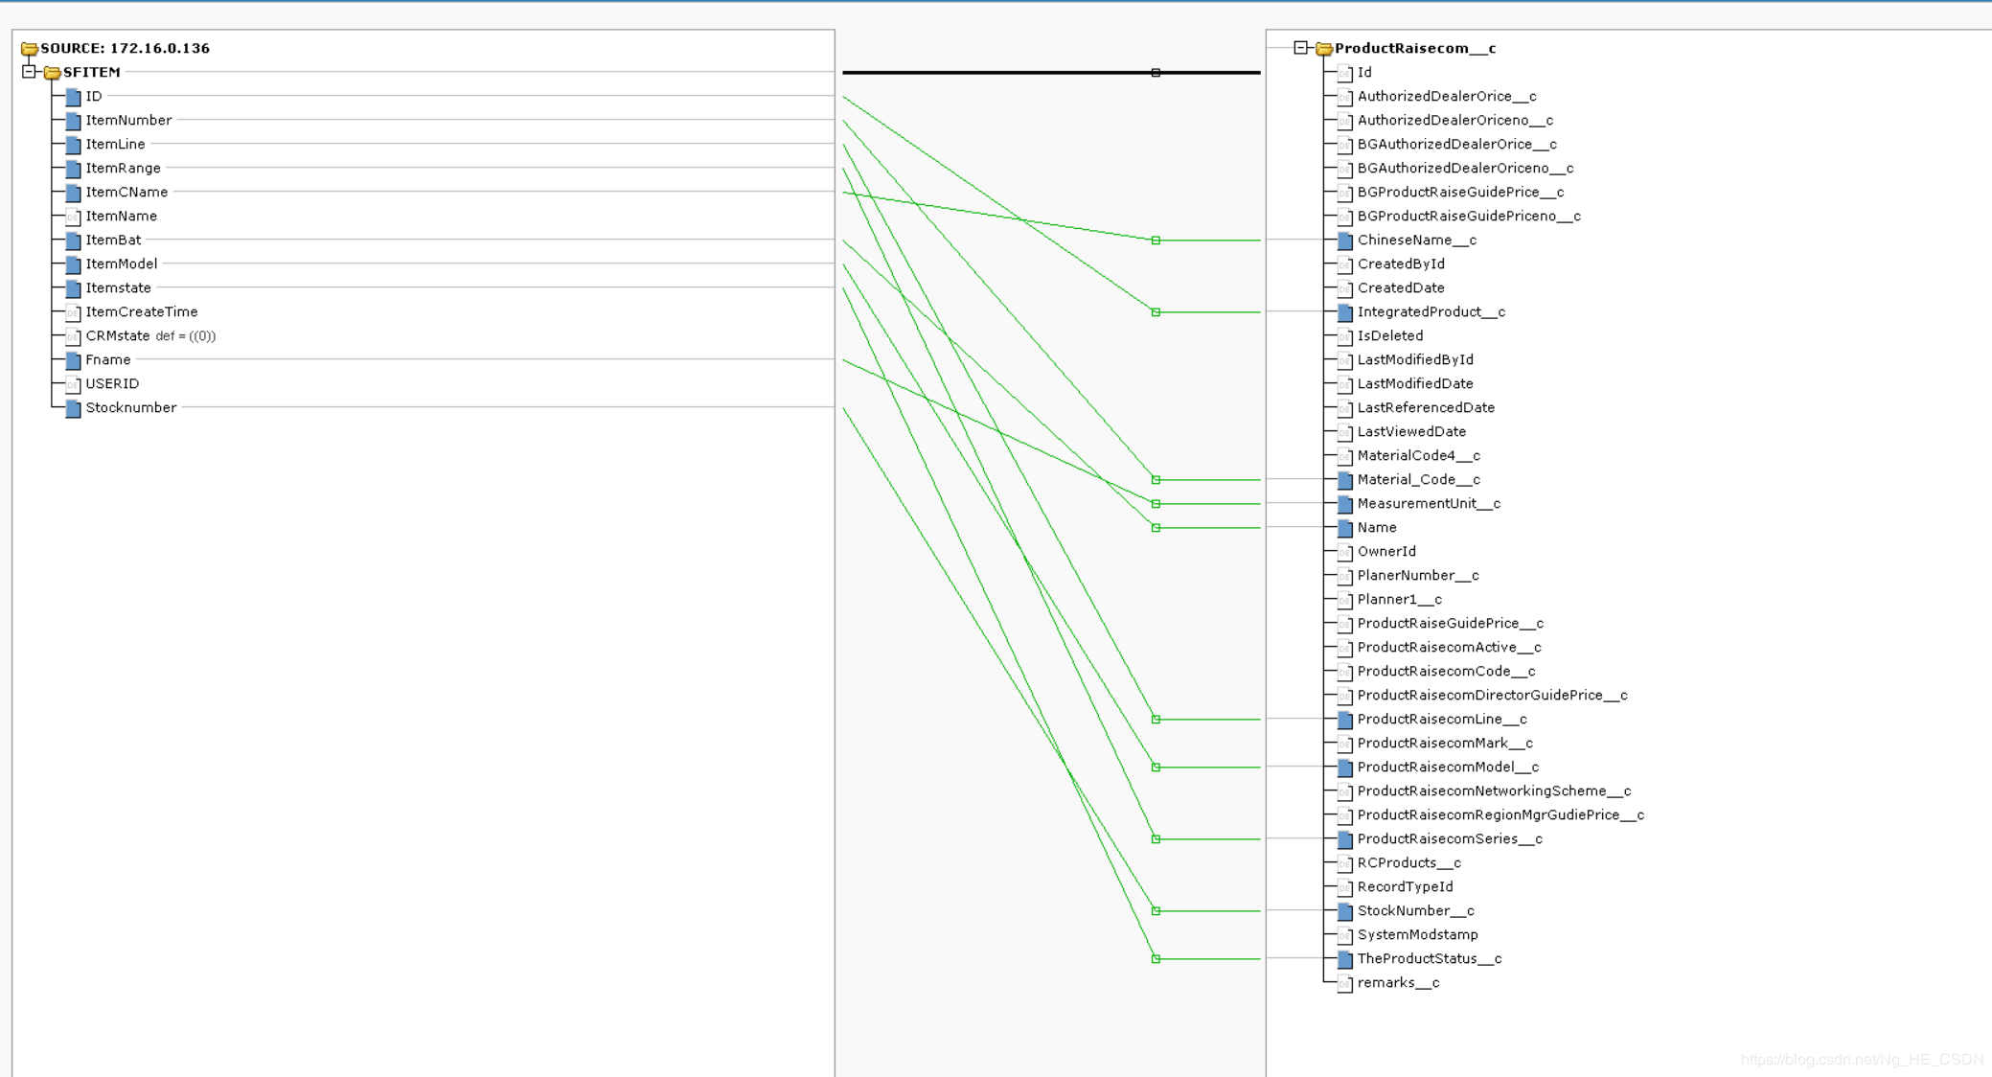
Task: Click the blue icon beside Material_Code__c
Action: [1345, 480]
